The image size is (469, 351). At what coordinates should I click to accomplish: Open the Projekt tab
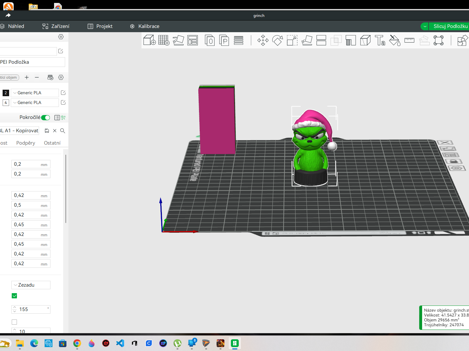tap(100, 26)
